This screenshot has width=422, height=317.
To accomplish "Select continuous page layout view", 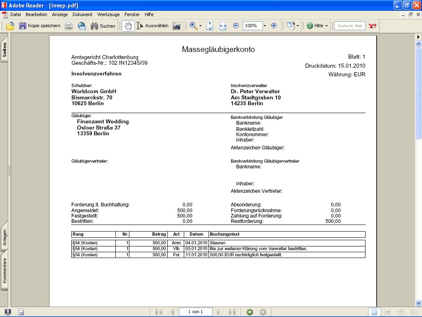I will pos(387,312).
